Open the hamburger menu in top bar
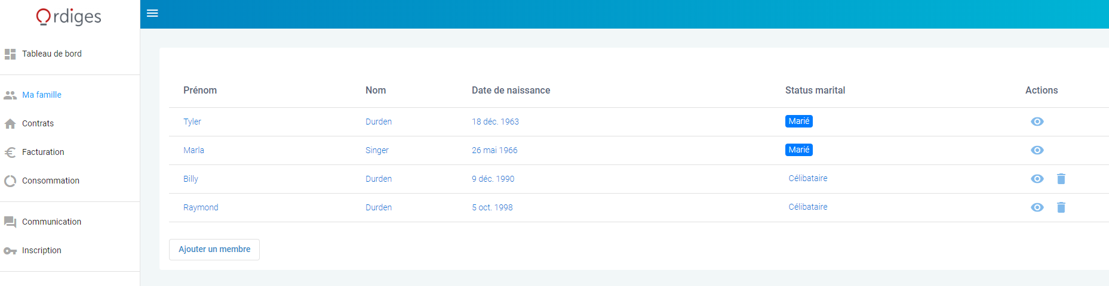Viewport: 1109px width, 286px height. (152, 13)
